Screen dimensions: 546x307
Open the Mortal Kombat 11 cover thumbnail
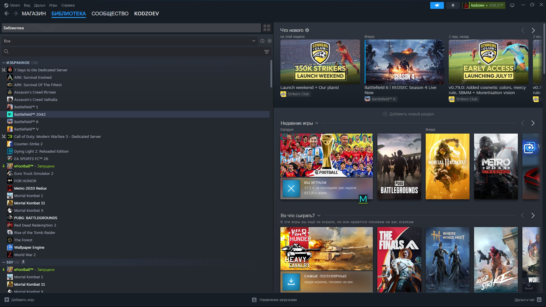click(x=448, y=166)
